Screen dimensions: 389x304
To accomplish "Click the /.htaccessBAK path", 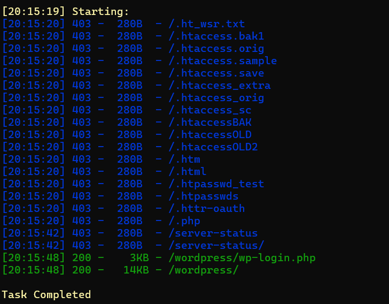I will pos(210,123).
